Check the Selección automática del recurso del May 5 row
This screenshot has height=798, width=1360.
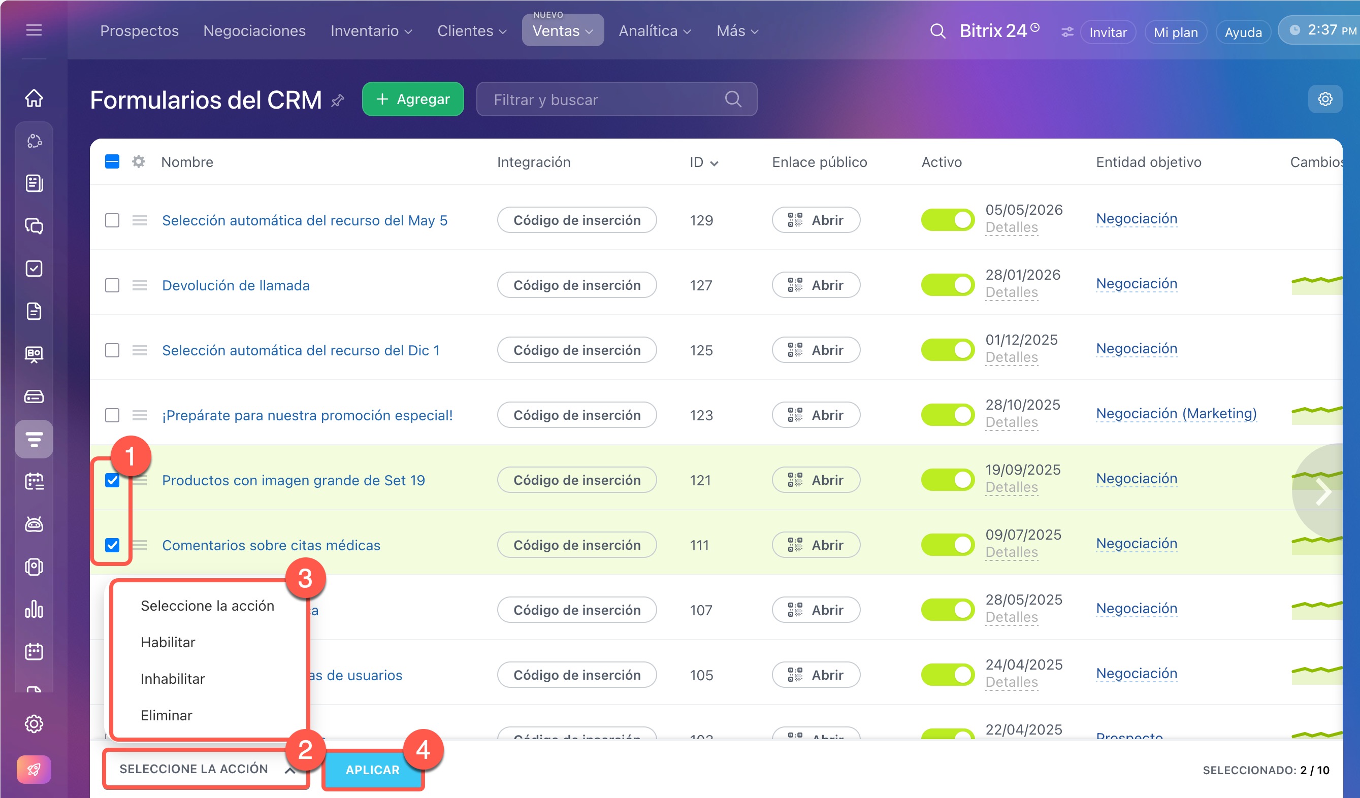click(x=112, y=220)
